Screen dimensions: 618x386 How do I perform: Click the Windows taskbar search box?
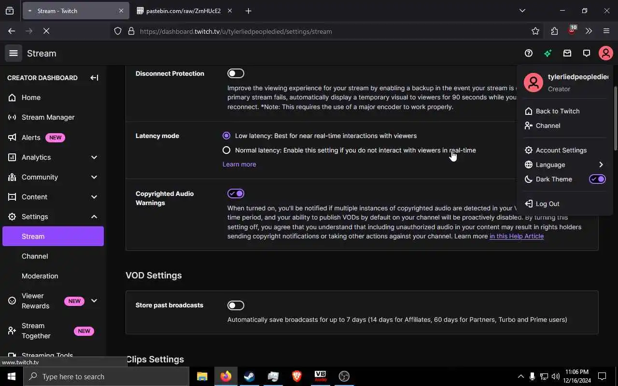pyautogui.click(x=106, y=376)
